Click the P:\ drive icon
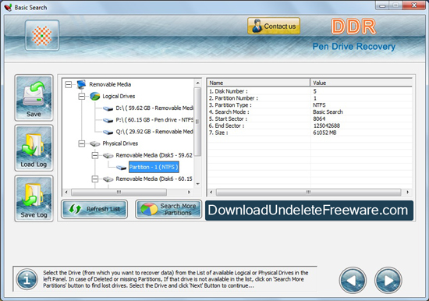 [108, 120]
